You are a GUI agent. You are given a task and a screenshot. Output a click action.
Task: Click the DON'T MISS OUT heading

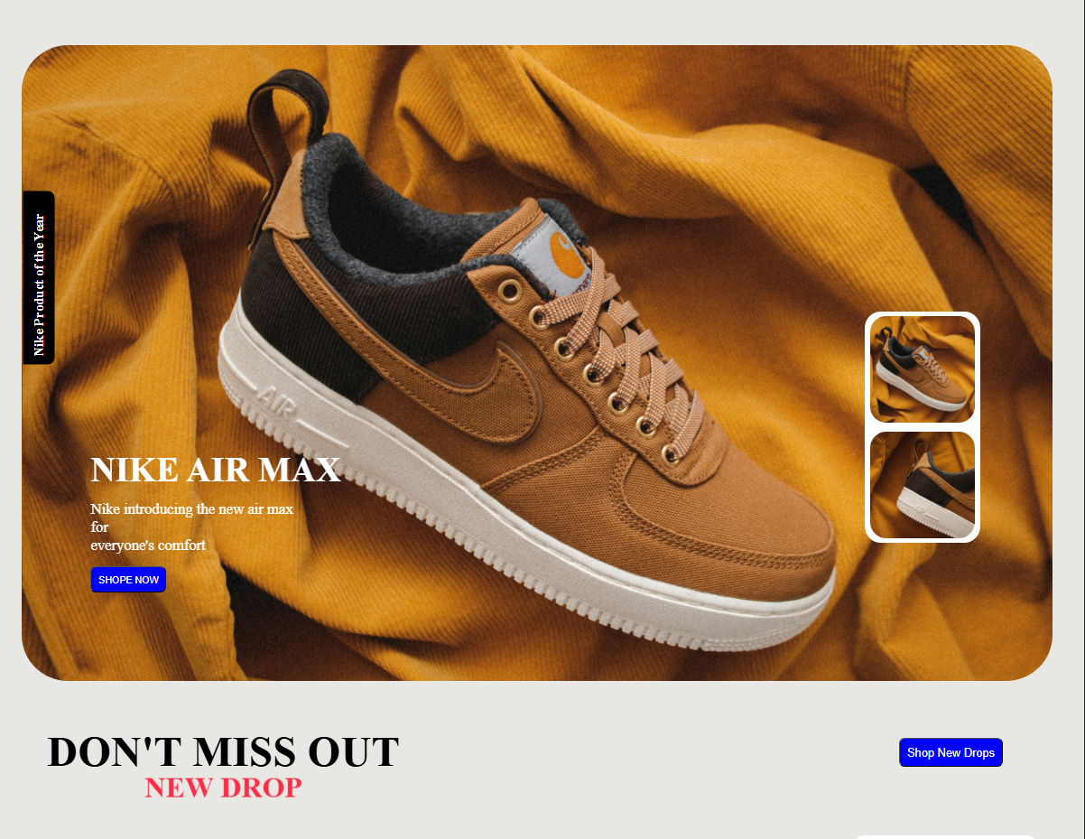(x=223, y=751)
